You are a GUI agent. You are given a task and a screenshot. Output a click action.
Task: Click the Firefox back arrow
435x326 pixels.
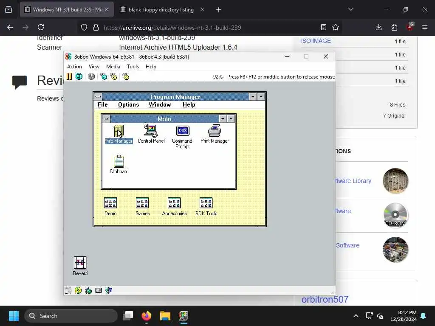pos(10,27)
